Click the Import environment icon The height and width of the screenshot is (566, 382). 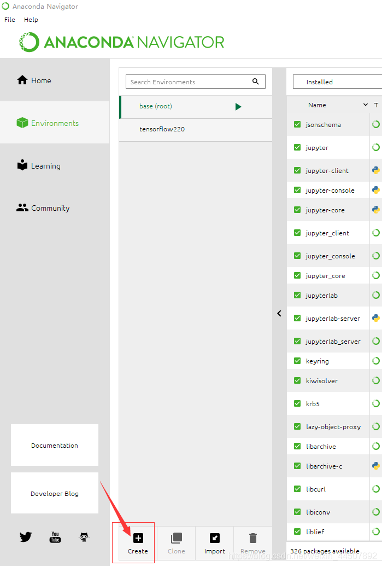point(215,538)
